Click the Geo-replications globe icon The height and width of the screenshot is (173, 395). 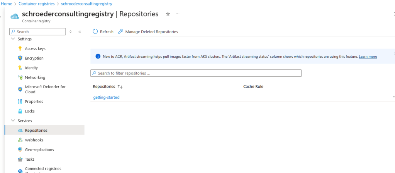(20, 150)
